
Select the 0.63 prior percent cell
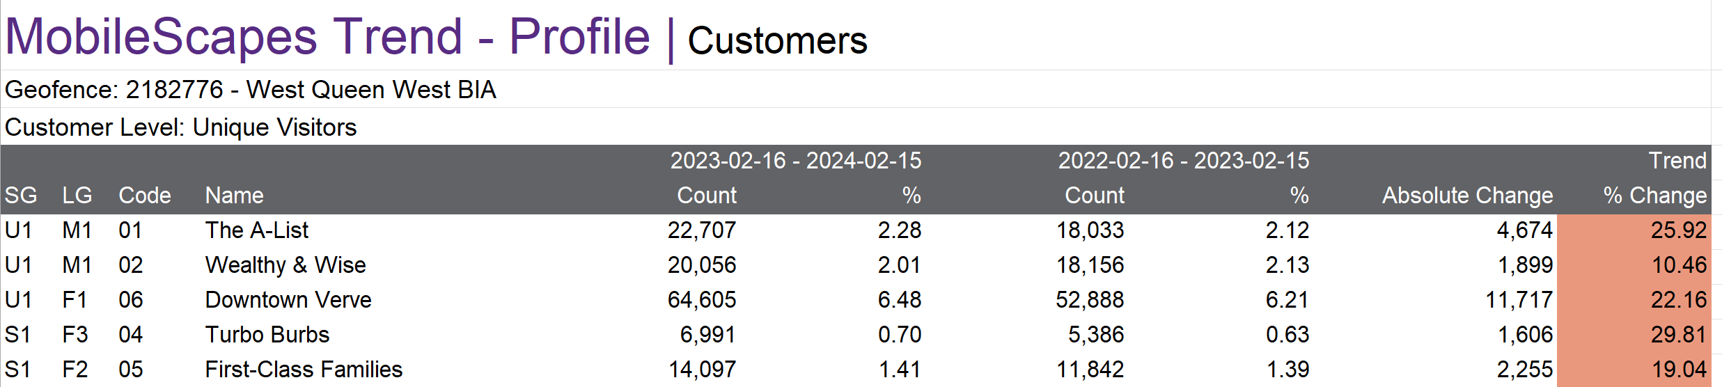click(1287, 335)
